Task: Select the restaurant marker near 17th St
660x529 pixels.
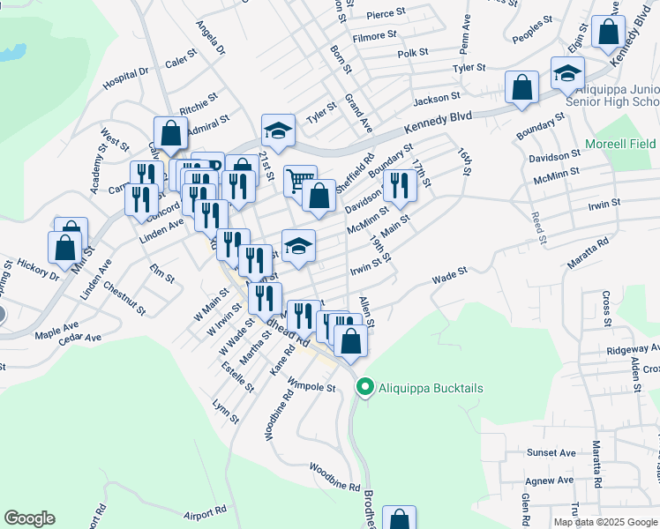Action: tap(400, 187)
